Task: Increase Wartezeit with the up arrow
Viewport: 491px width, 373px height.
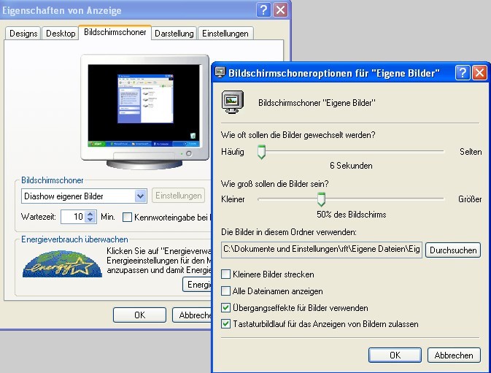Action: 90,213
